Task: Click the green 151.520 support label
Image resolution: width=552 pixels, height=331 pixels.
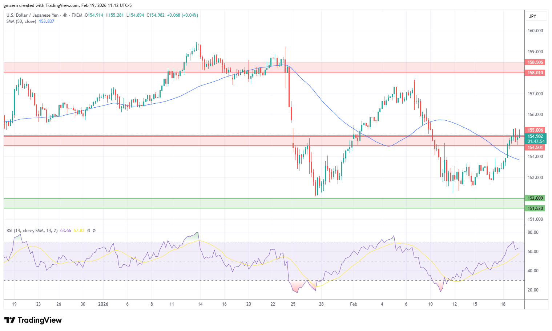Action: pos(535,208)
